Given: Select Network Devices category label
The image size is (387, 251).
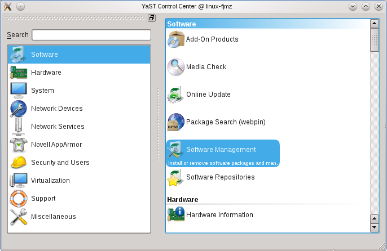Looking at the screenshot, I should coord(57,109).
